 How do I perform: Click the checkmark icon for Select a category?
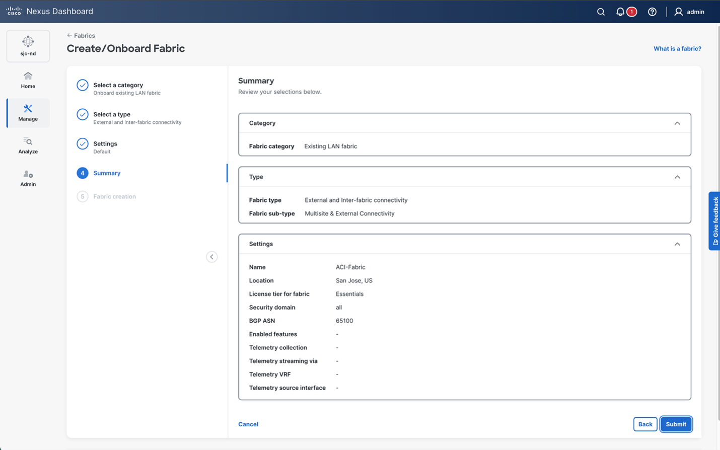83,85
